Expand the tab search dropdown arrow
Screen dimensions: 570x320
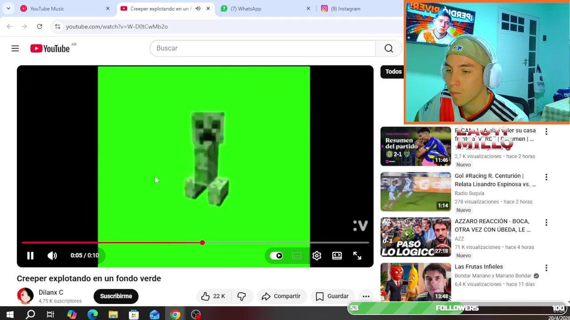[8, 8]
